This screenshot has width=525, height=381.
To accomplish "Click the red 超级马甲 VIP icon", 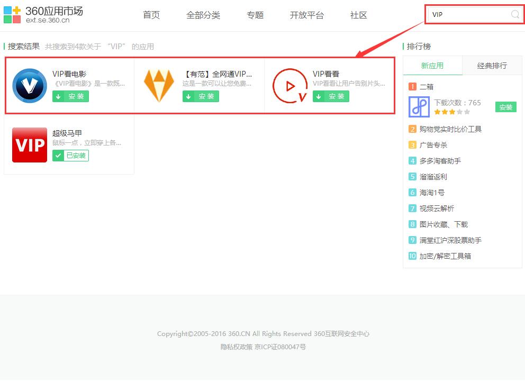I will click(x=29, y=144).
